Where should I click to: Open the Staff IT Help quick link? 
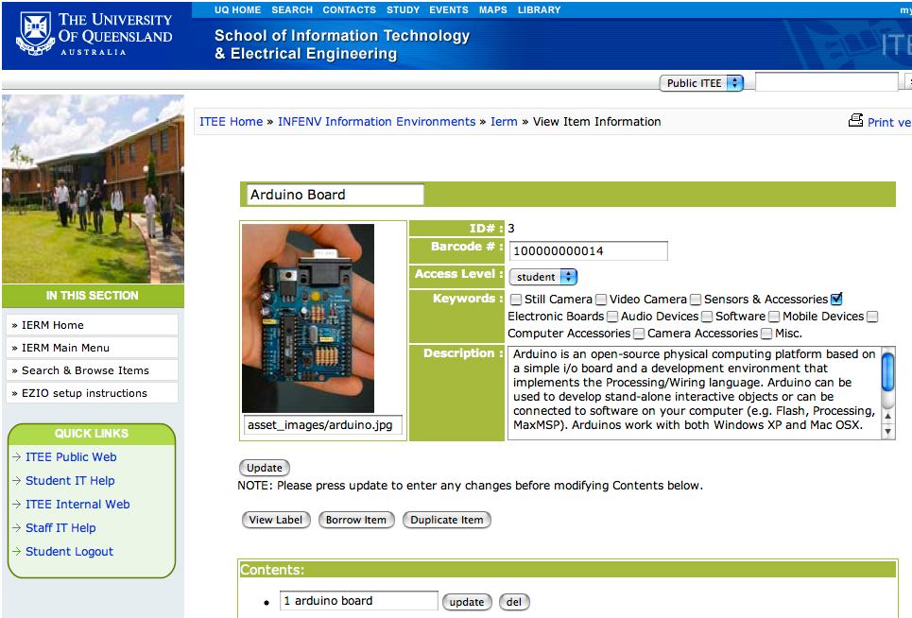pyautogui.click(x=60, y=528)
